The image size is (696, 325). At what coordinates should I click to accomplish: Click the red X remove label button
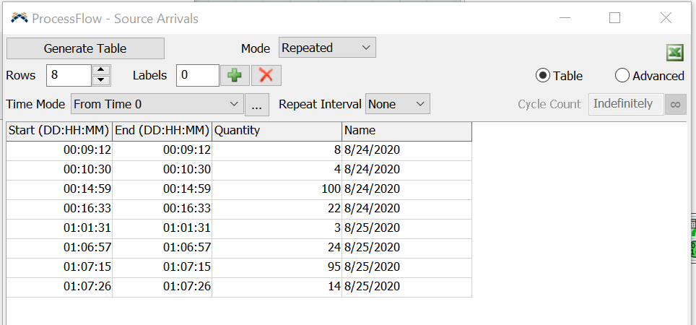pos(266,75)
